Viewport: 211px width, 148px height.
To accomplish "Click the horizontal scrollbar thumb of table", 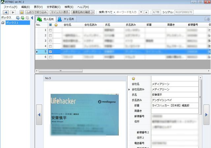I will pyautogui.click(x=61, y=71).
